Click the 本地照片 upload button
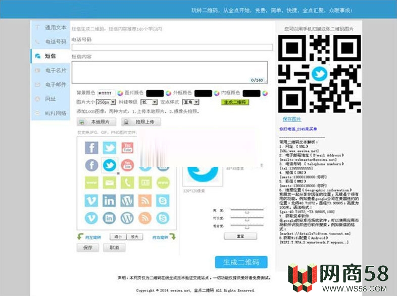Screen dimensions: 397x296 pos(96,122)
